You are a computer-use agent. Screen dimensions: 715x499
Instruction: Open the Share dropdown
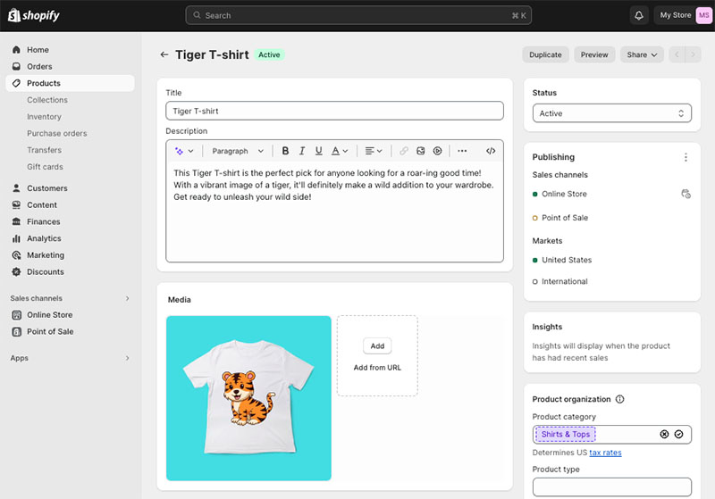[642, 54]
